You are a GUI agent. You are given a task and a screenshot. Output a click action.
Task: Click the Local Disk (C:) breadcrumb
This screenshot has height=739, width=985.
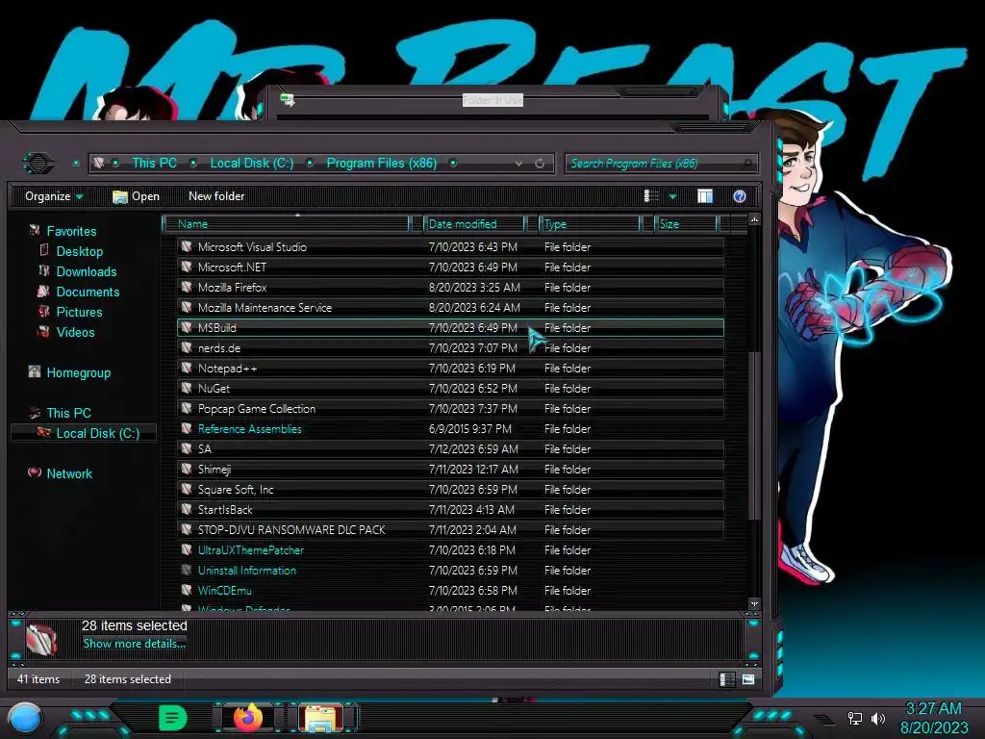251,164
